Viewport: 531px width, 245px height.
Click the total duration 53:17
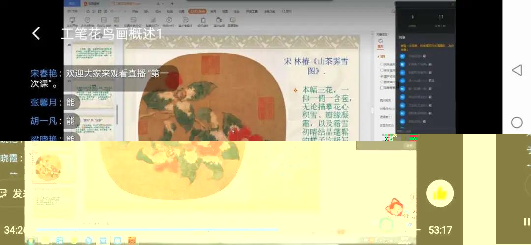coord(440,230)
